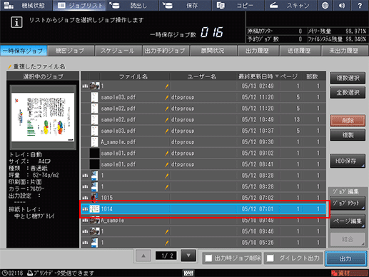This screenshot has height=277, width=369.
Task: Select the job dated 05/10 09:46
Action: 203,231
